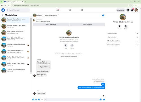141x102 pixels.
Task: Click the conversation list scrollbar
Action: 31,45
